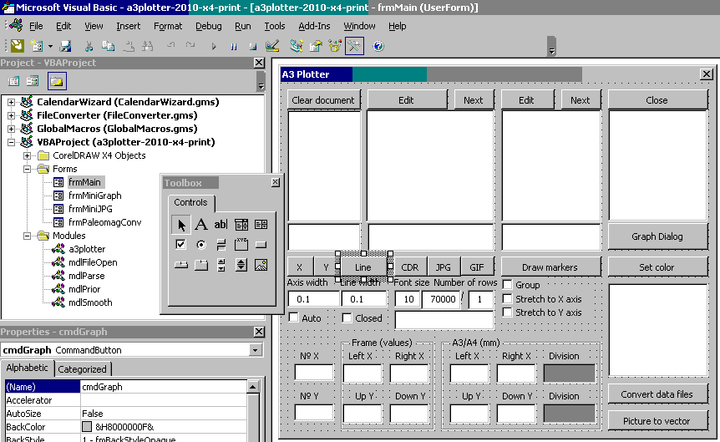Screen dimensions: 720x442
Task: Pick the ComboBox control in Toolbox
Action: [x=241, y=224]
